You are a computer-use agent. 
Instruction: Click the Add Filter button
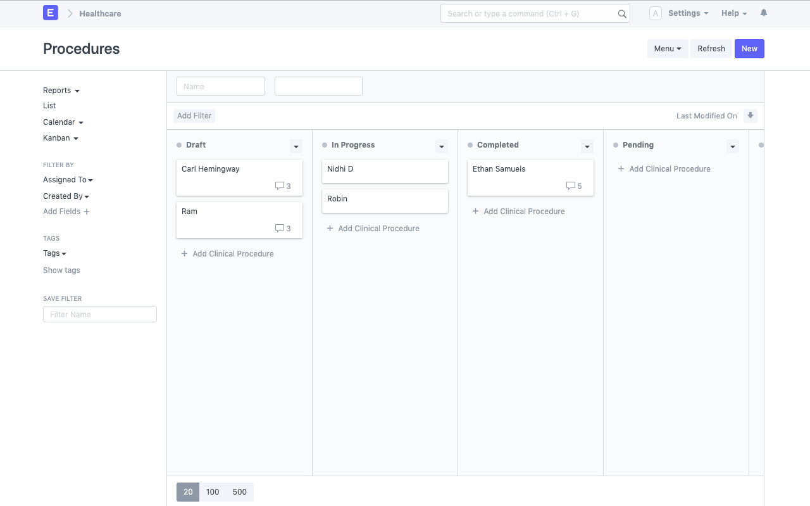[x=194, y=116]
